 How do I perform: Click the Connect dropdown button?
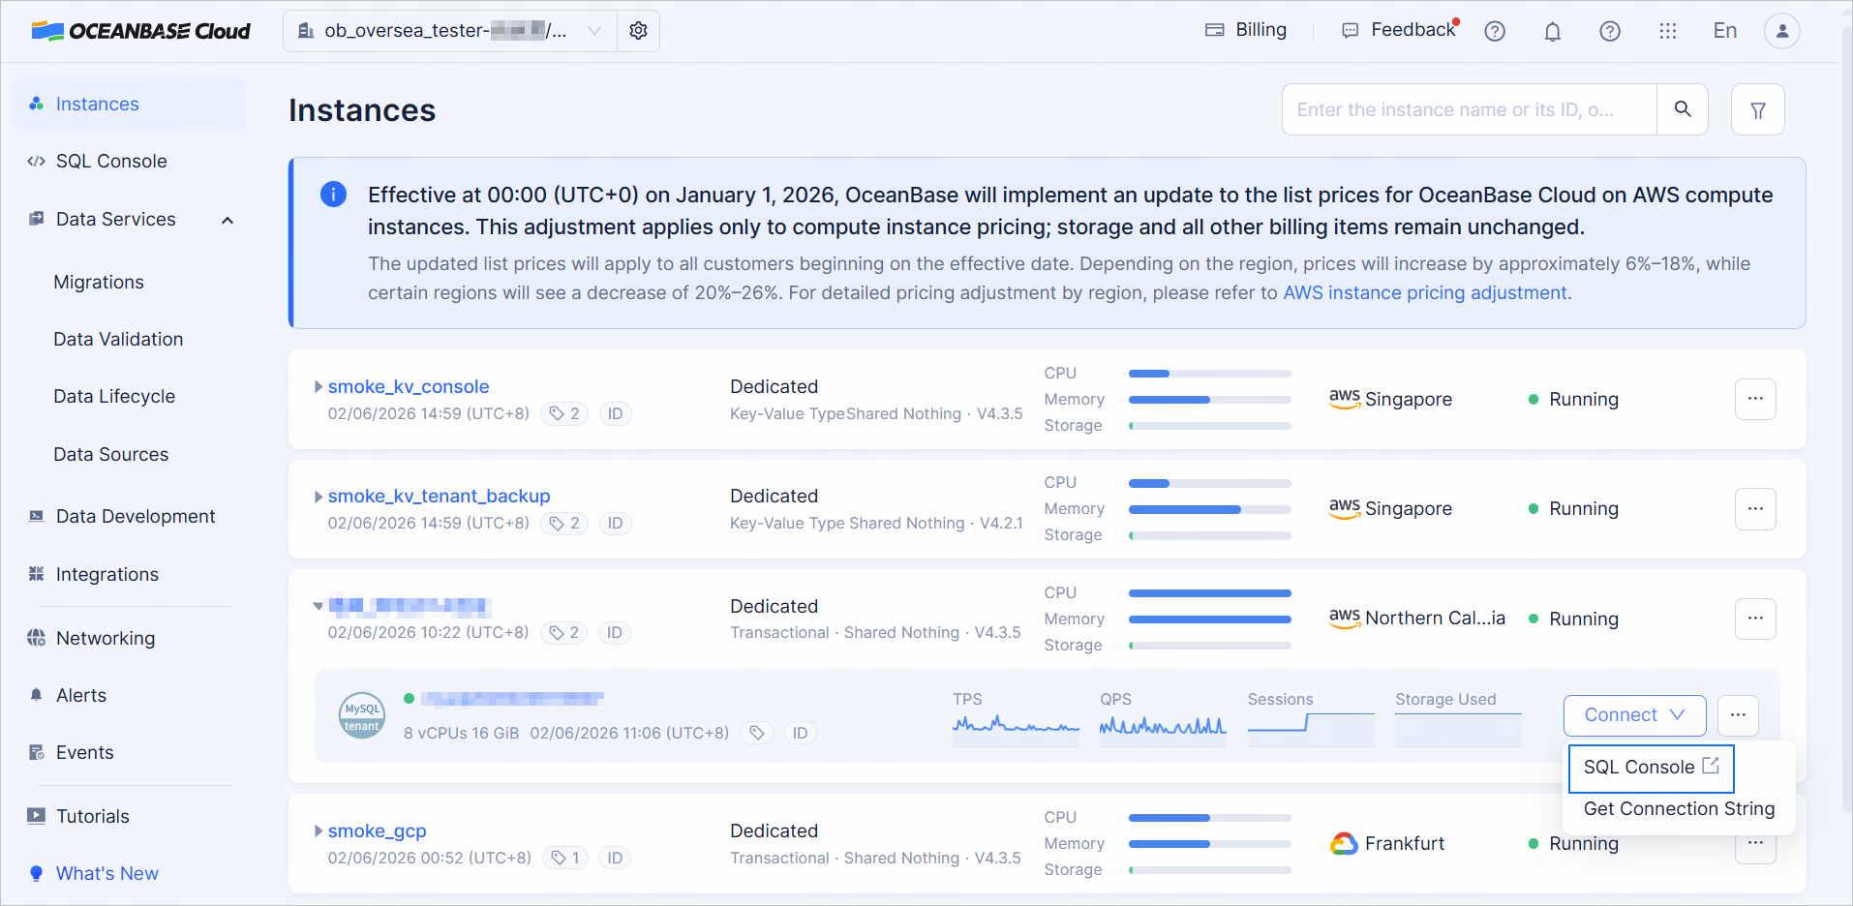1634,715
